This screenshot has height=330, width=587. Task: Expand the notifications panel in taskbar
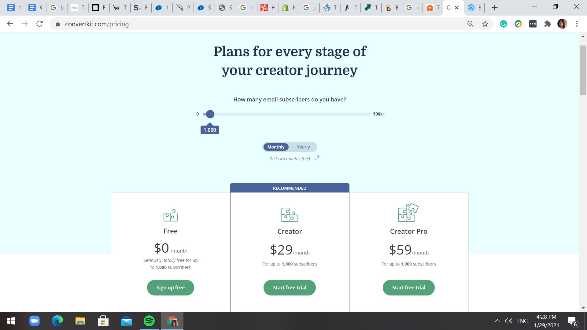573,321
